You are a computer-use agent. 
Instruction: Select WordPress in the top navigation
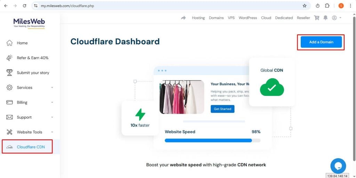[x=248, y=18]
